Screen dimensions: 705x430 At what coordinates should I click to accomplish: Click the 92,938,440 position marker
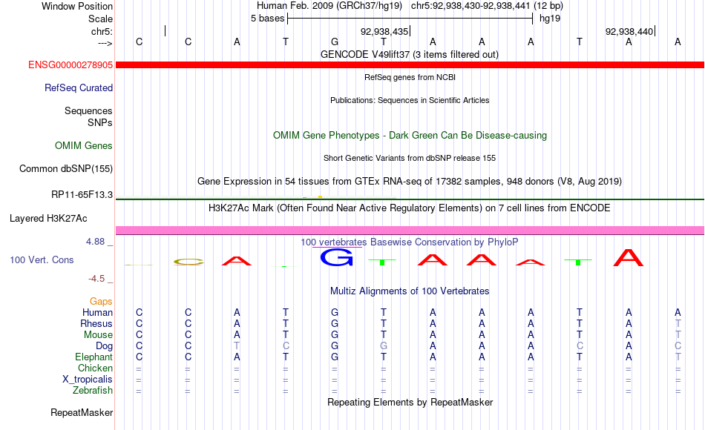click(629, 31)
